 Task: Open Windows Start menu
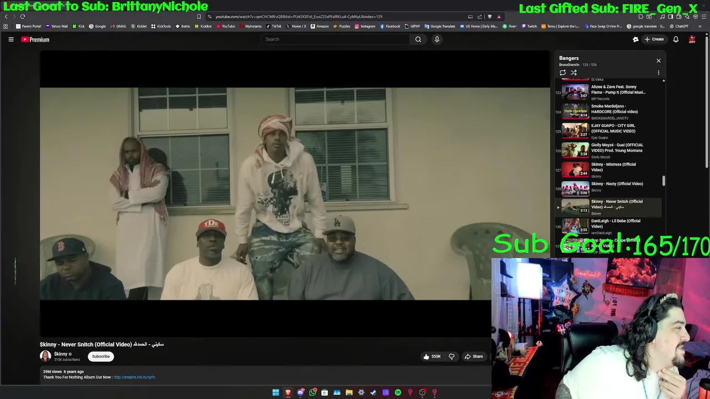tap(276, 392)
